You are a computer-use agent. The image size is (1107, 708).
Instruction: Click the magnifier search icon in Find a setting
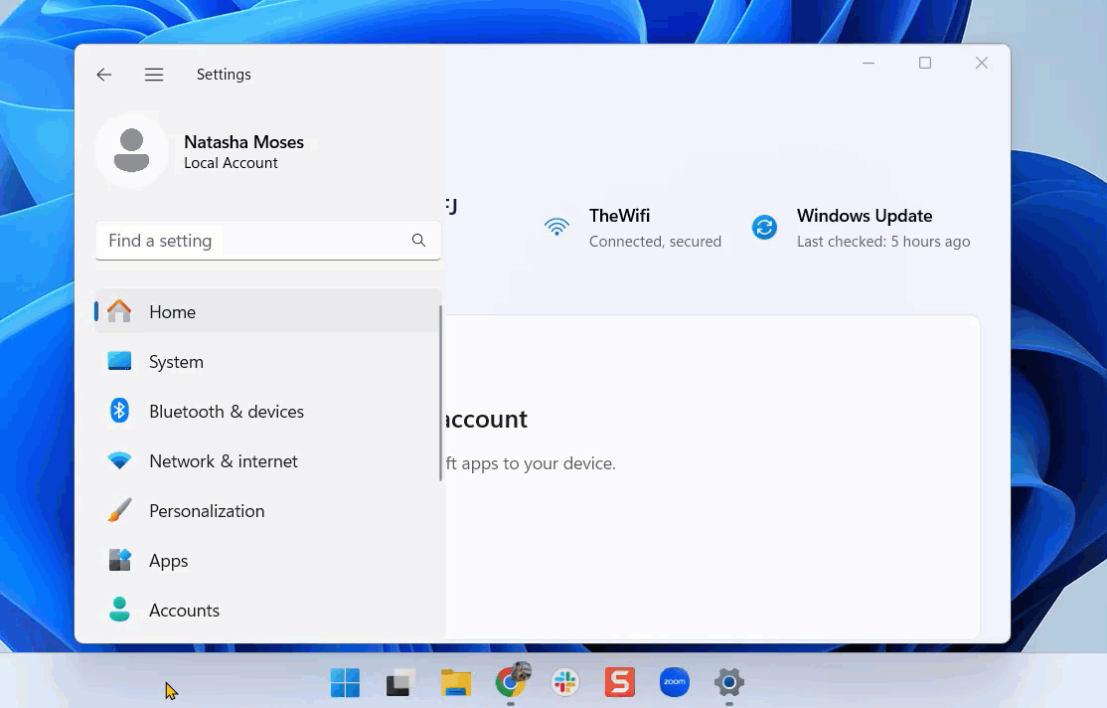pyautogui.click(x=418, y=241)
